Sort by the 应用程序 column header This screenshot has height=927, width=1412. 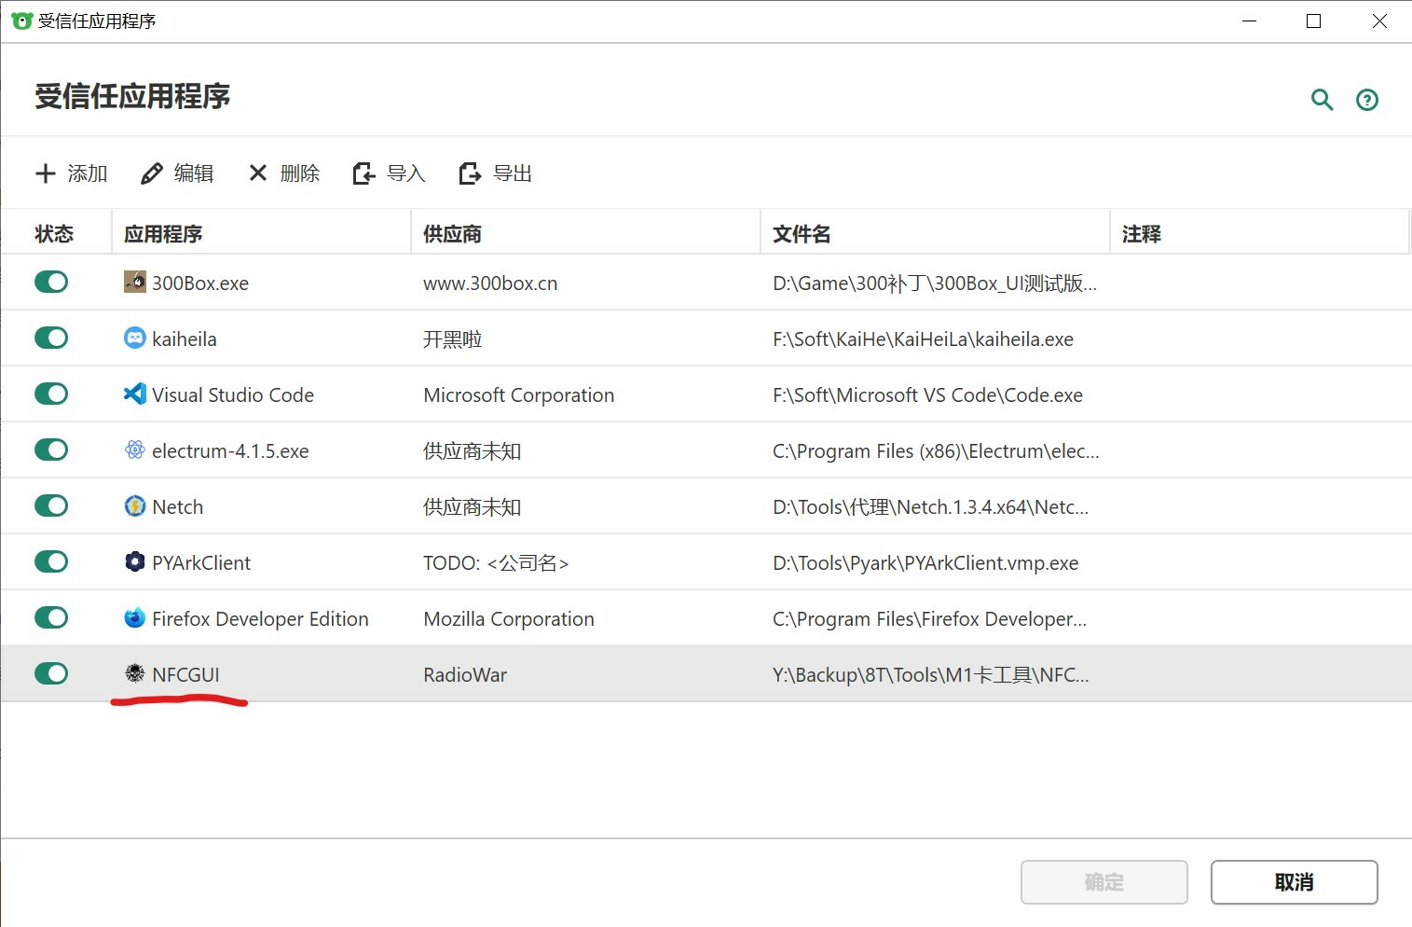(x=163, y=234)
